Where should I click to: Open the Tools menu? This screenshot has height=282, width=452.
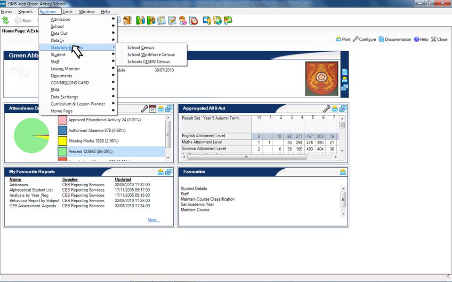(x=67, y=11)
